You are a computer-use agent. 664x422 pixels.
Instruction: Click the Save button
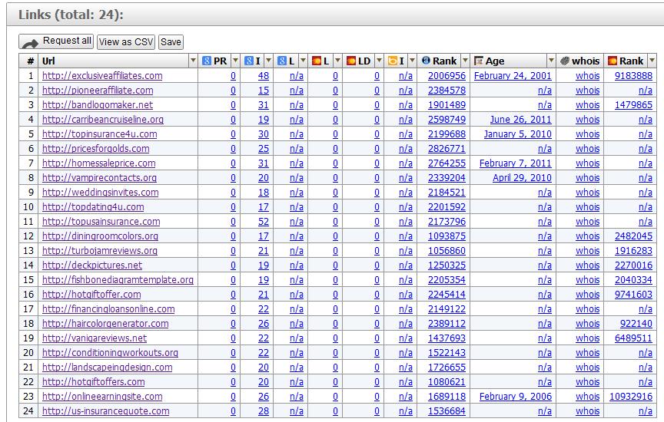[x=171, y=42]
